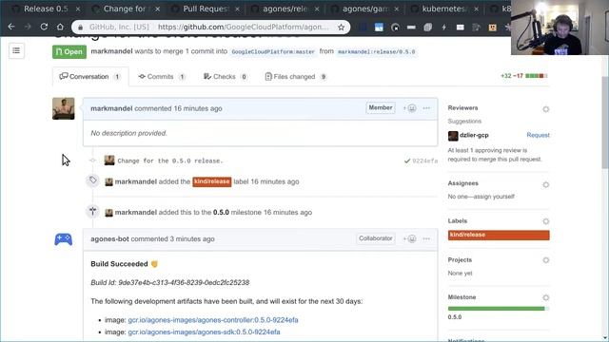Click the '3 minutes ago' comment timestamp
609x342 pixels.
(x=192, y=238)
